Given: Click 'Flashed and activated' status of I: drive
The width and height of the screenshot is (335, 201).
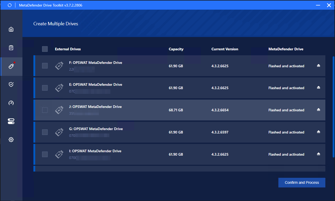Looking at the screenshot, I should (286, 154).
